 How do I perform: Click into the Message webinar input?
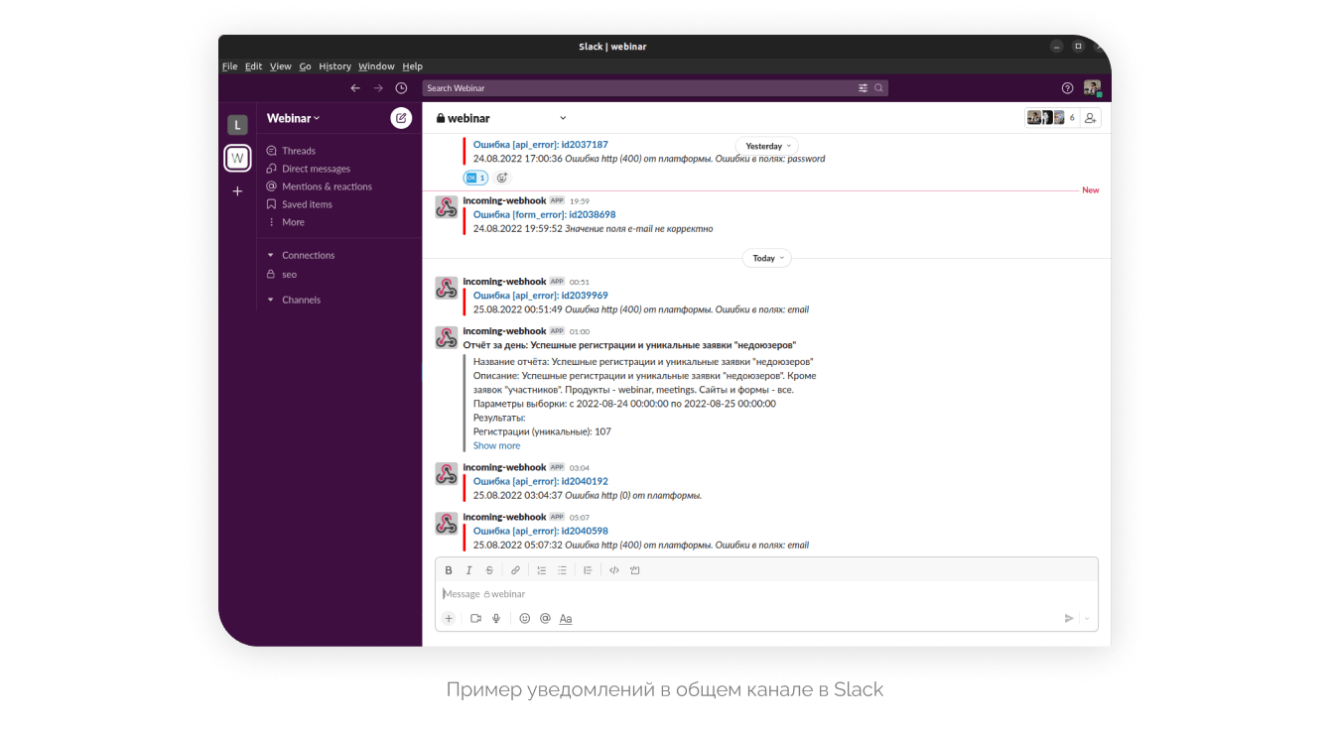pyautogui.click(x=766, y=594)
